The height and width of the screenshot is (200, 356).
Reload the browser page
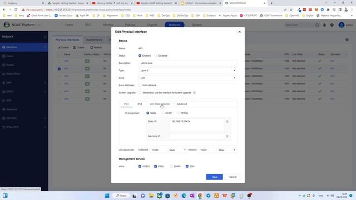click(16, 10)
